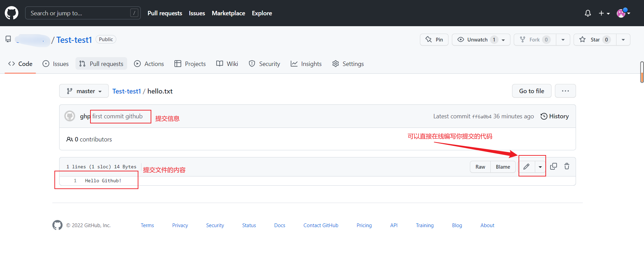
Task: Switch to the Issues tab
Action: pos(56,64)
